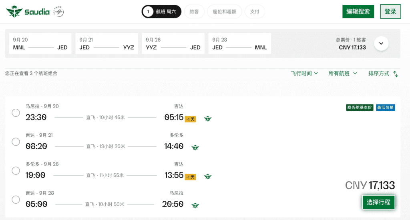The width and height of the screenshot is (410, 220).
Task: Click the SkyTeam alliance emblem
Action: point(58,12)
